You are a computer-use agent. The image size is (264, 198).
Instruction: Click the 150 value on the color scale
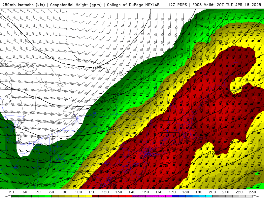tap(146, 192)
